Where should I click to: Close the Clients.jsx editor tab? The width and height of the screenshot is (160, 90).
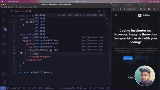(30, 11)
